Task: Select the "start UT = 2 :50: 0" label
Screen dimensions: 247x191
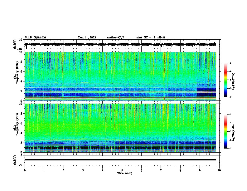Action: coord(151,37)
